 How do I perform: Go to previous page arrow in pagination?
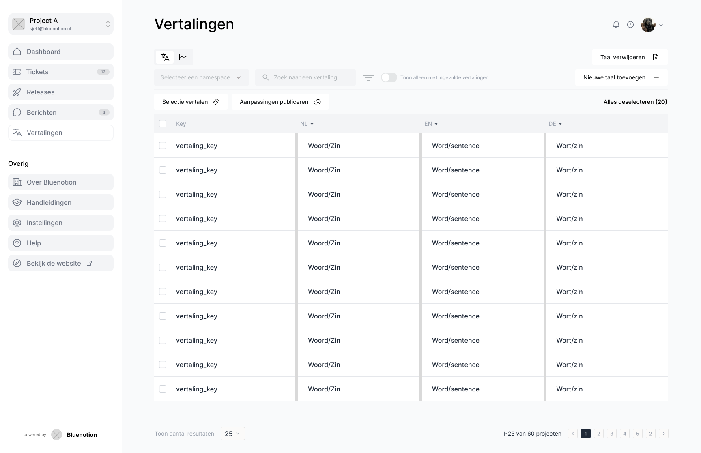[573, 434]
